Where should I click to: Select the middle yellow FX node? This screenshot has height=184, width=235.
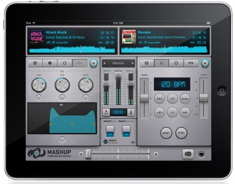(x=73, y=125)
